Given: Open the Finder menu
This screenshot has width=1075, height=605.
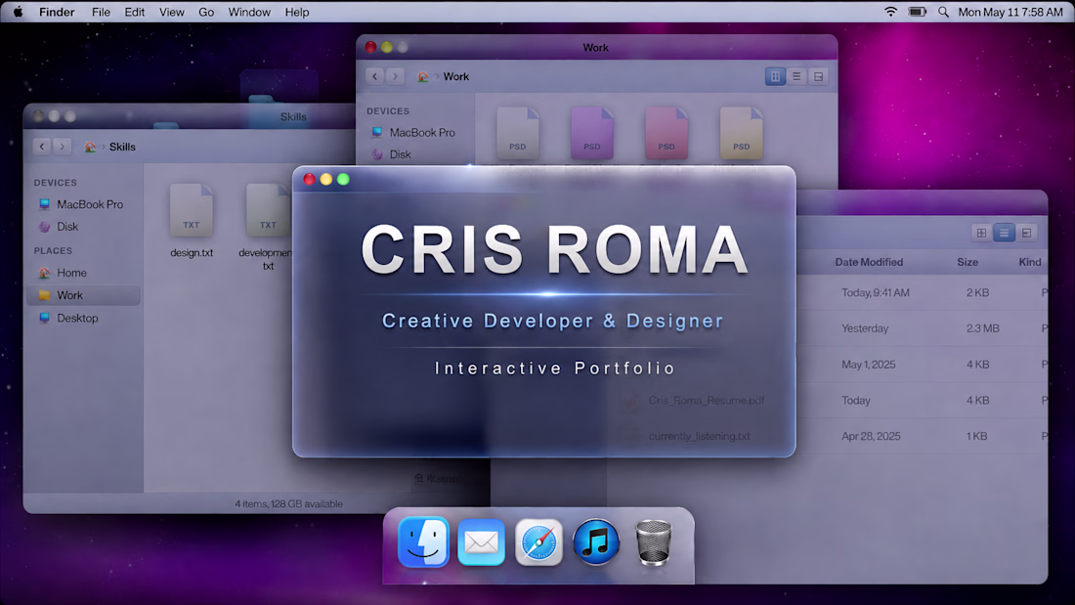Looking at the screenshot, I should coord(57,12).
